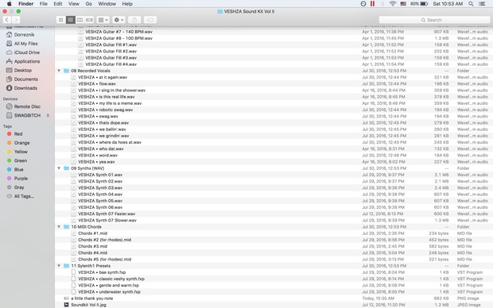Open the Help menu
This screenshot has width=493, height=308.
(x=127, y=4)
